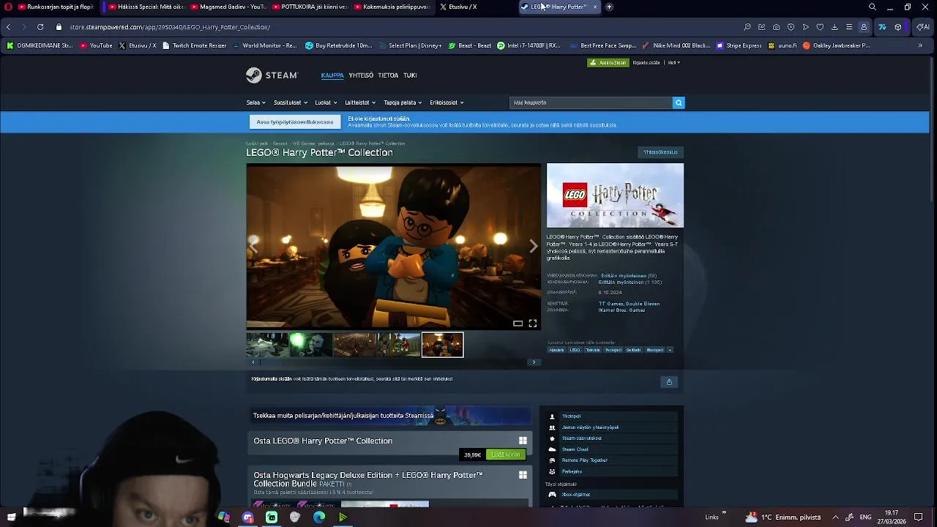Select the TUKI navigation tab
Image resolution: width=937 pixels, height=527 pixels.
pyautogui.click(x=410, y=75)
